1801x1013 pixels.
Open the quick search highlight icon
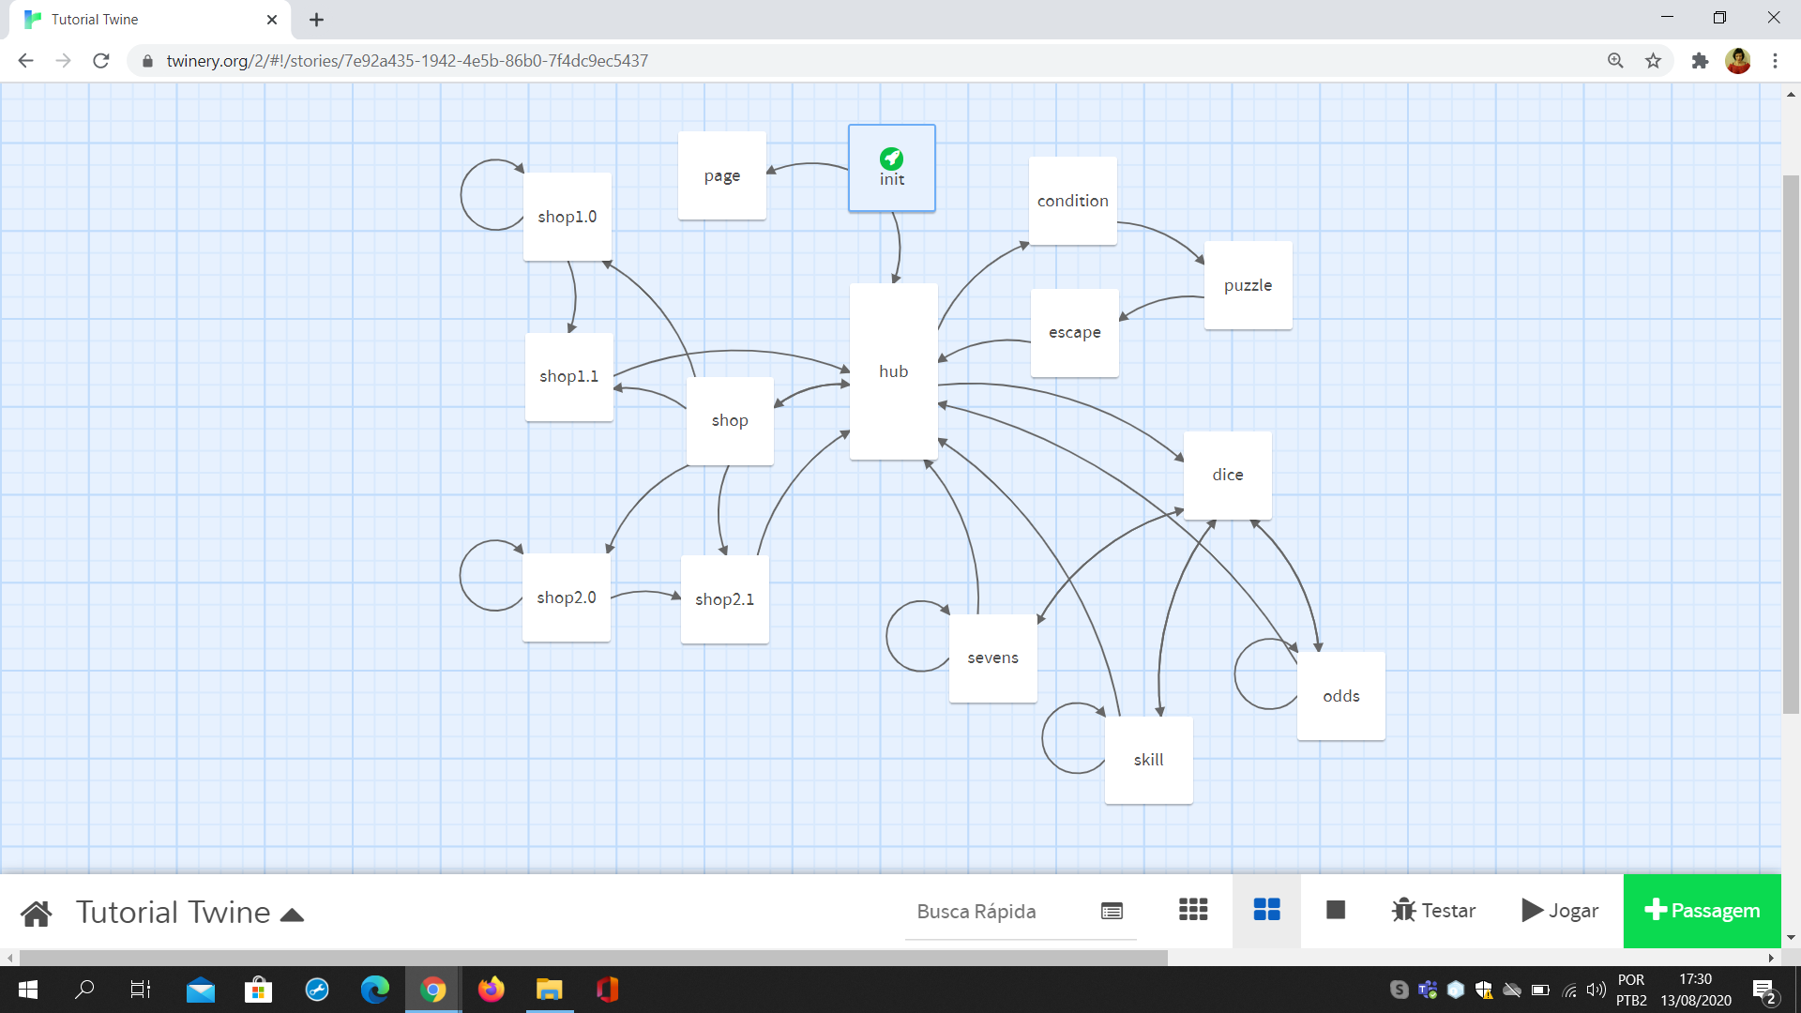1112,911
